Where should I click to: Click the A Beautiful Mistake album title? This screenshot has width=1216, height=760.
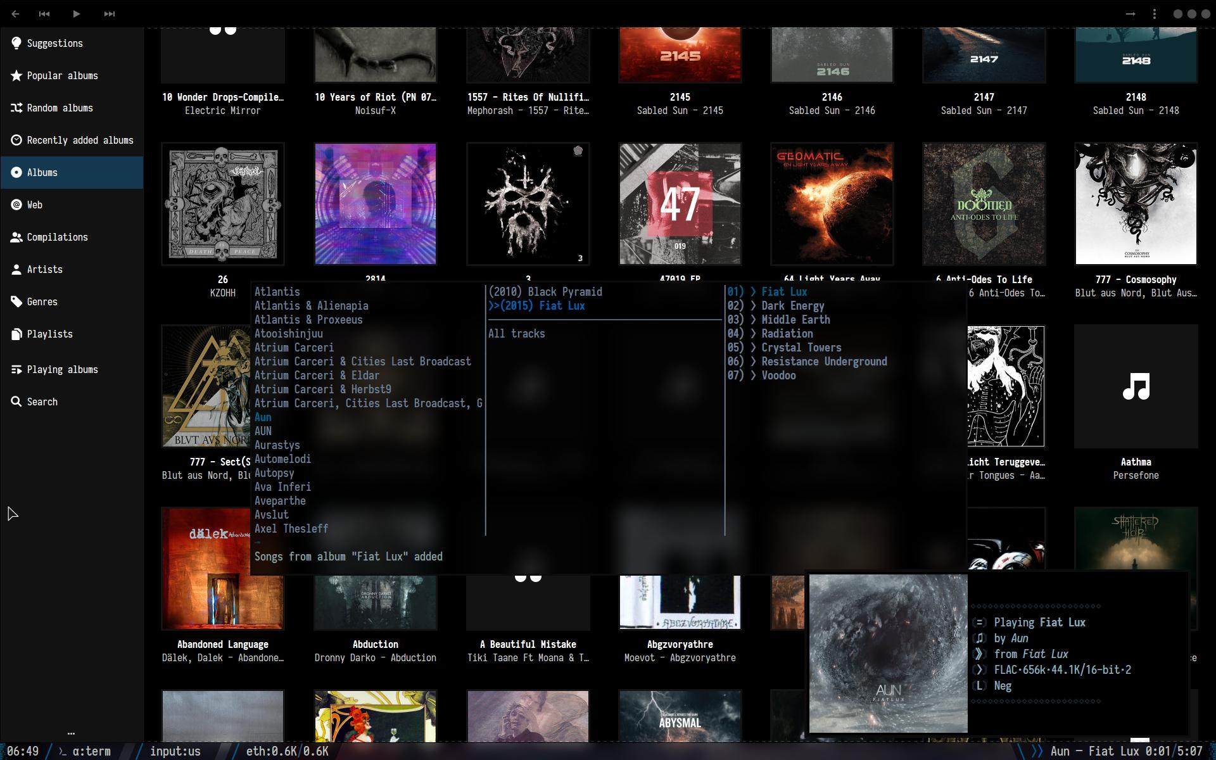tap(528, 644)
